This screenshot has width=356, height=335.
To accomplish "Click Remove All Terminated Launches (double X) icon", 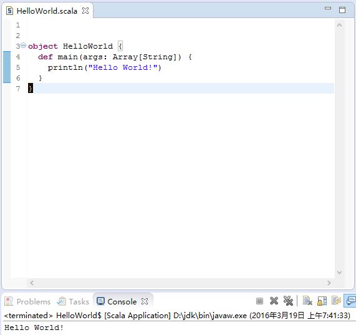I will tap(288, 301).
